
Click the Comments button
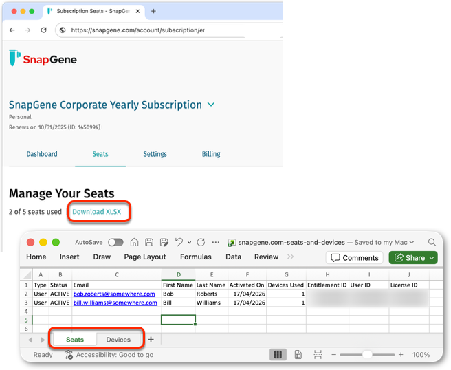tap(354, 257)
